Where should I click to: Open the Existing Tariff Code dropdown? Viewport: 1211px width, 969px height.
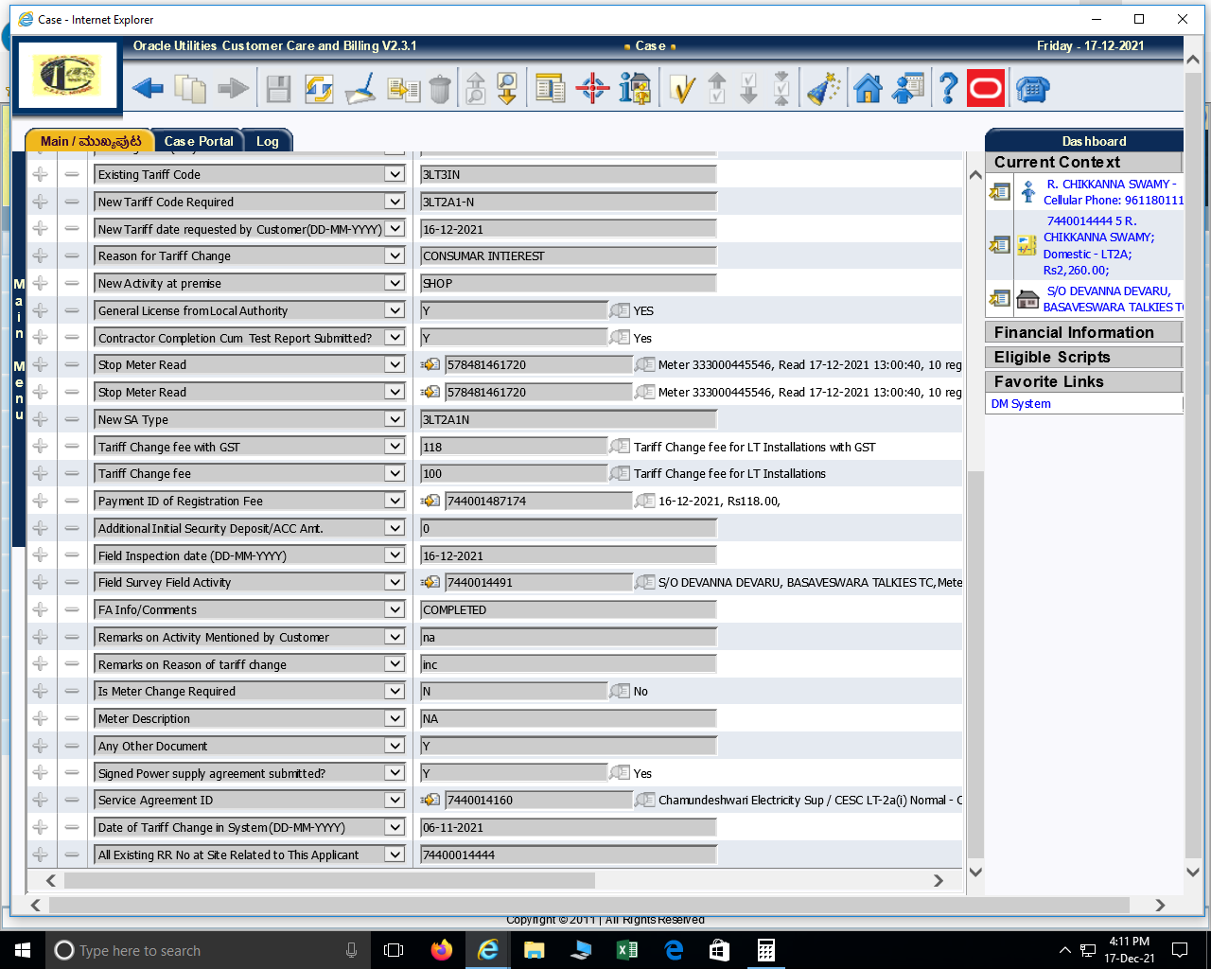point(395,174)
